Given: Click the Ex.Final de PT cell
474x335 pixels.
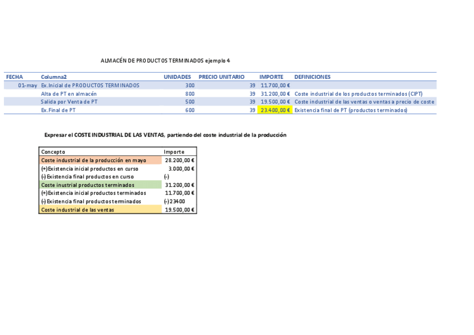Looking at the screenshot, I should tap(58, 110).
